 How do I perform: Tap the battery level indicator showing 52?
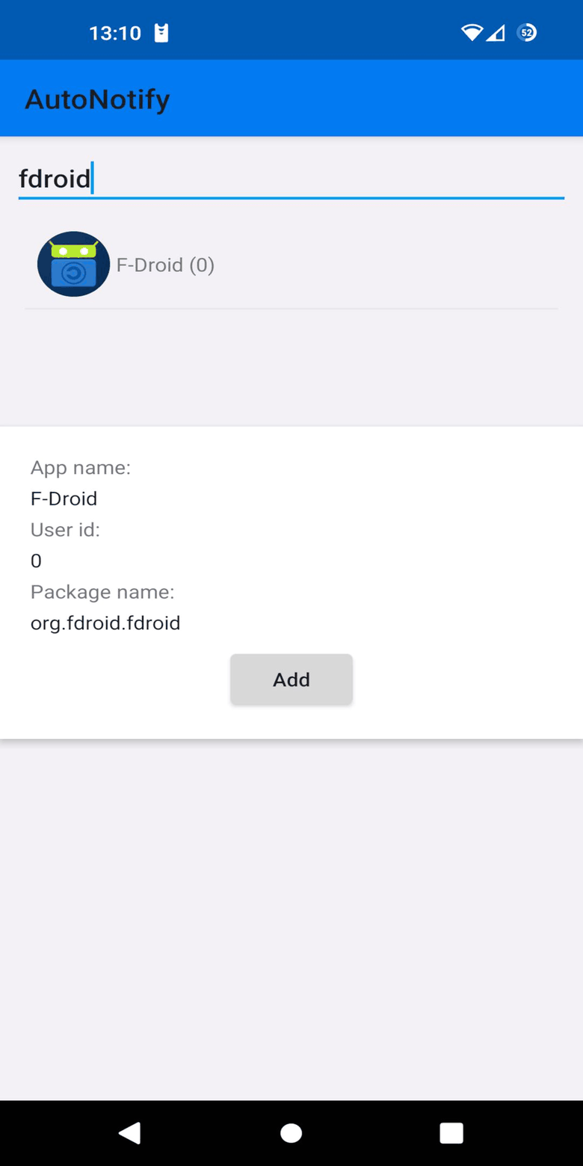click(x=527, y=33)
